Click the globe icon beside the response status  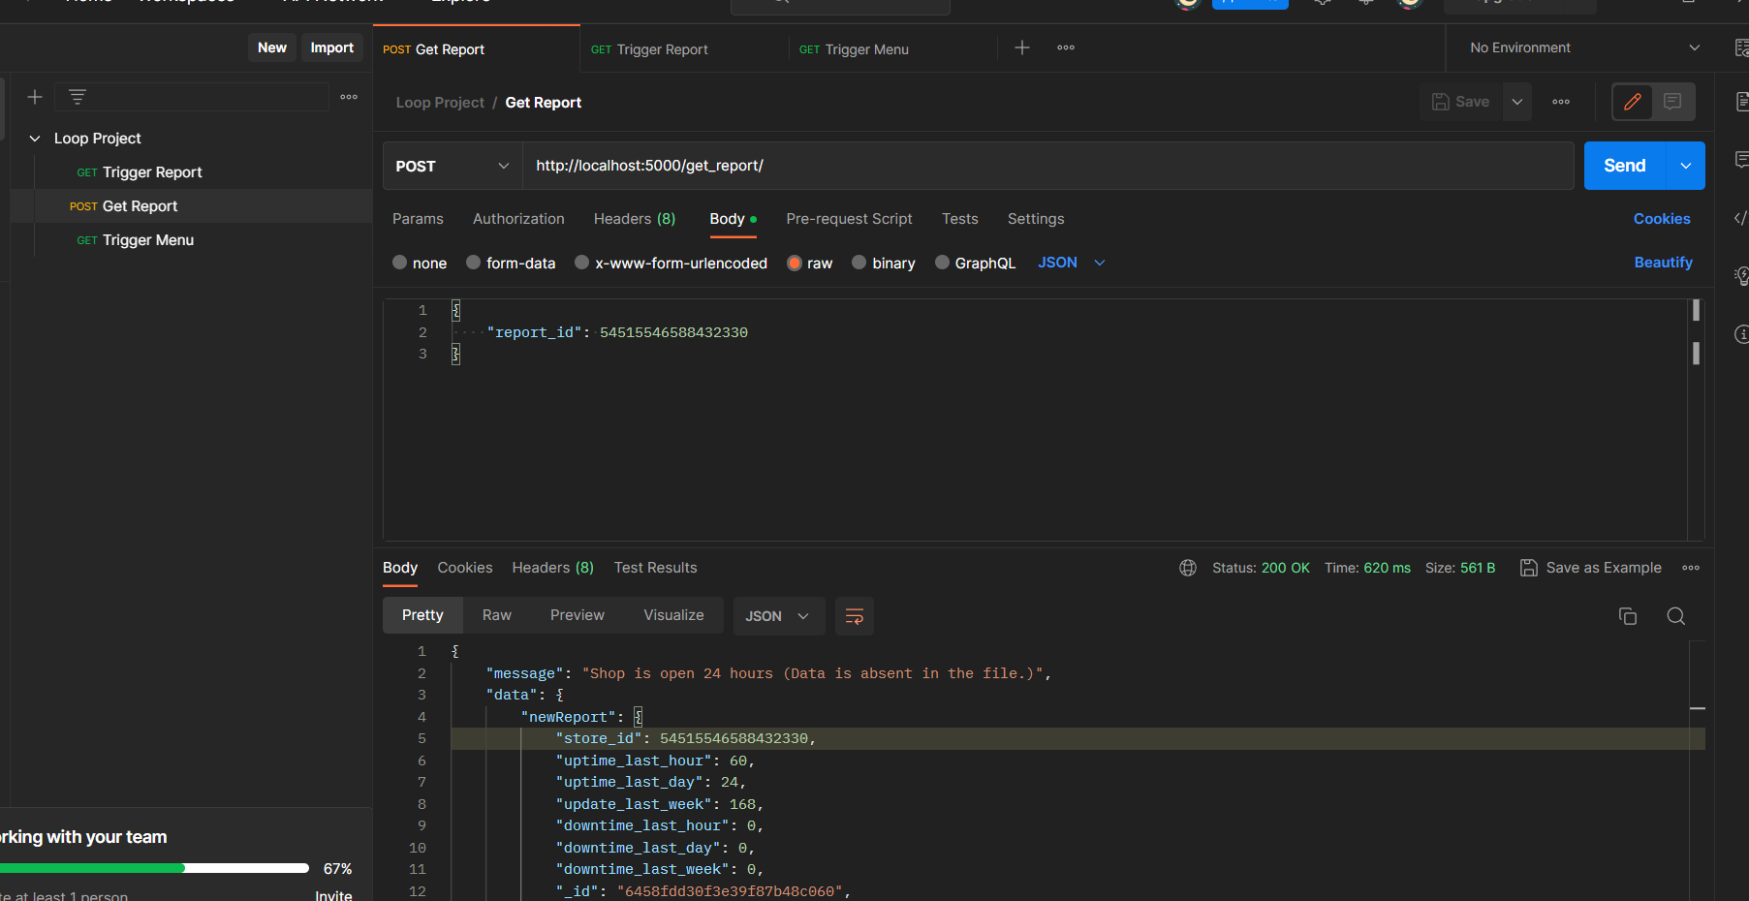[x=1188, y=568]
